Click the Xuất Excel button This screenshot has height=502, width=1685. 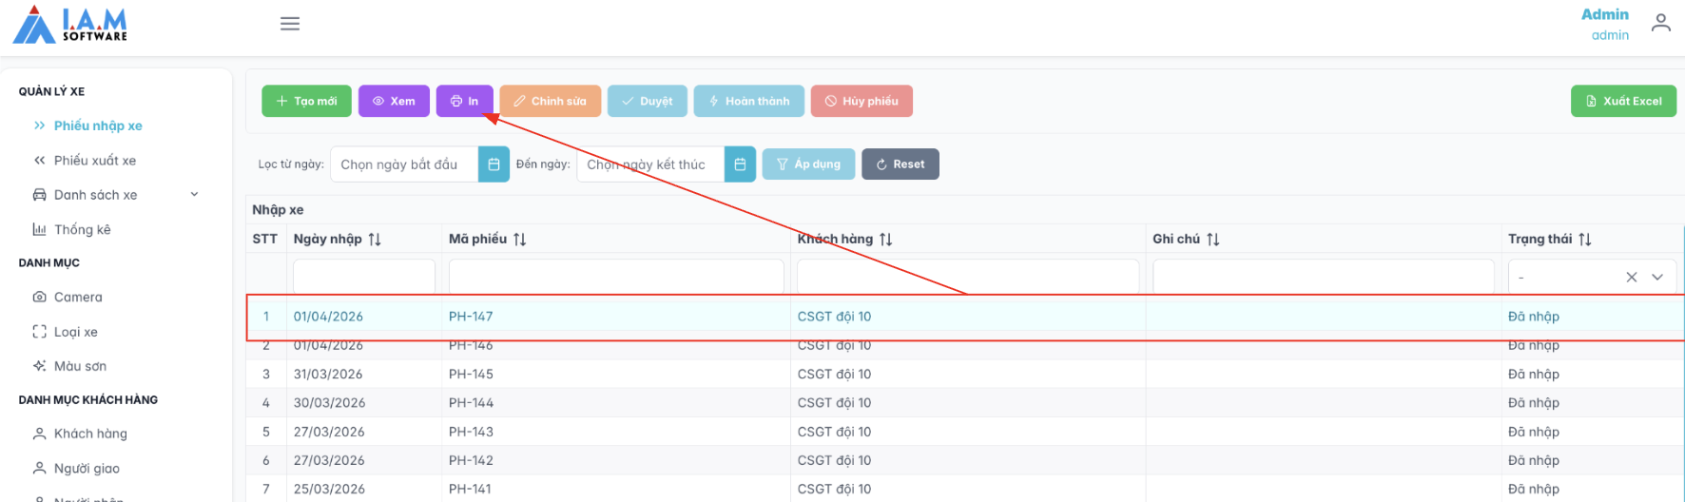(x=1622, y=101)
